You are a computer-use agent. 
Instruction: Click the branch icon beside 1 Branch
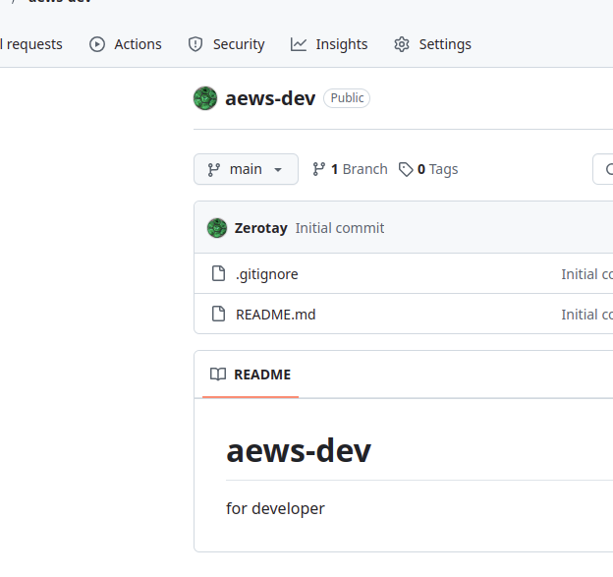319,169
